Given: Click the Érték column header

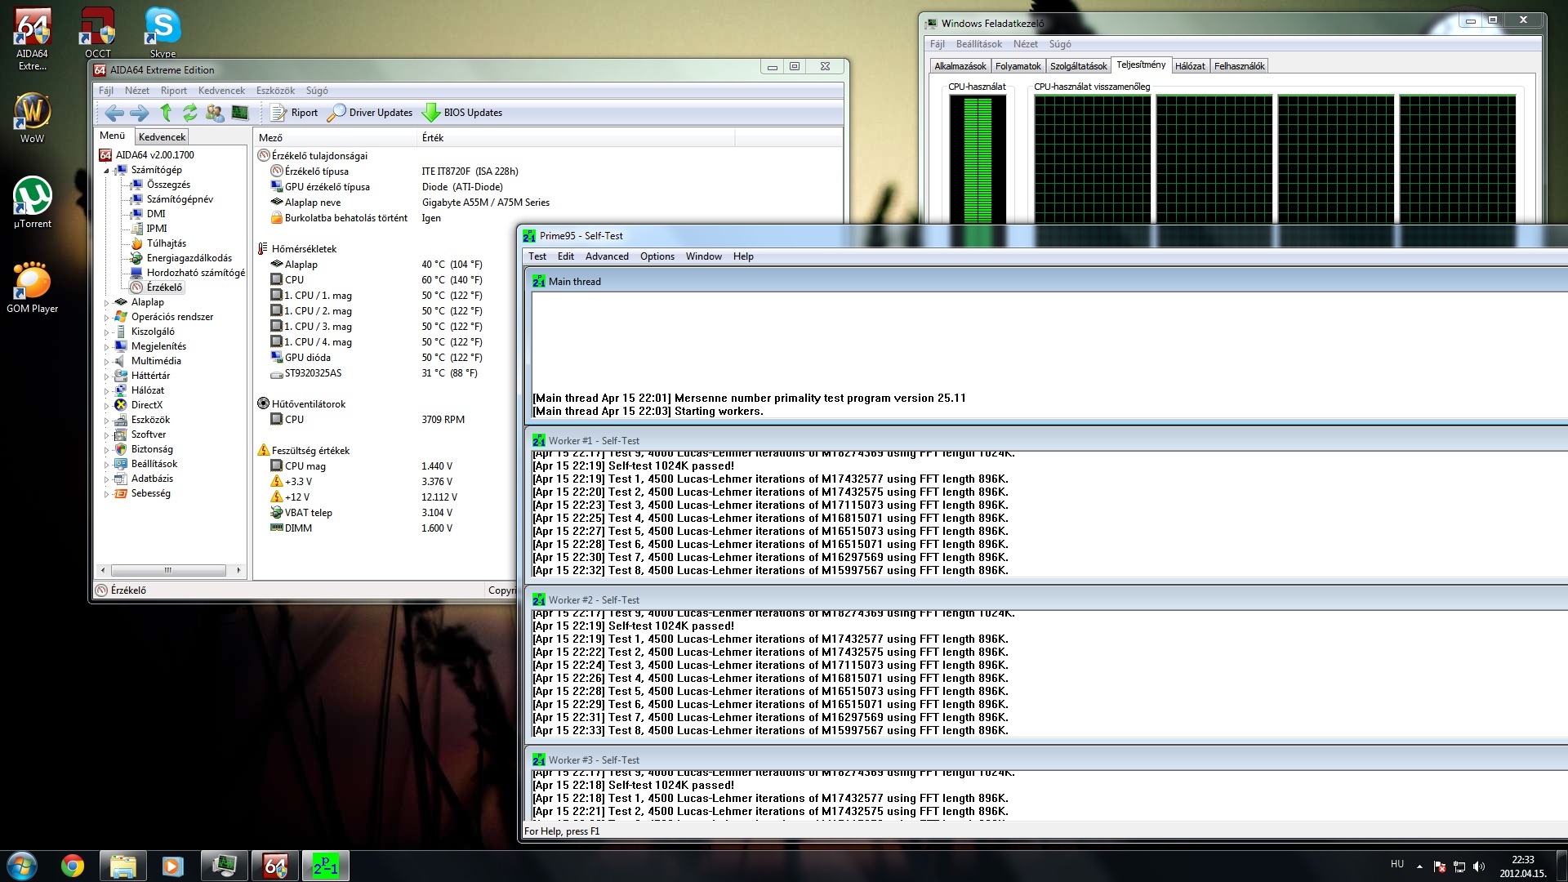Looking at the screenshot, I should [x=576, y=138].
